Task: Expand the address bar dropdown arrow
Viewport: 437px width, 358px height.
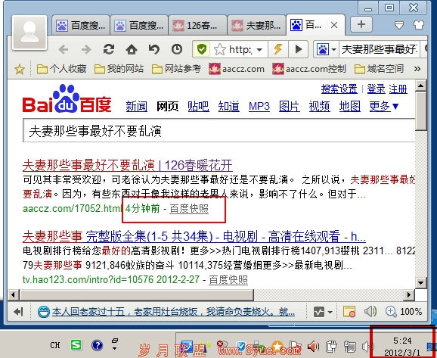Action: point(259,50)
